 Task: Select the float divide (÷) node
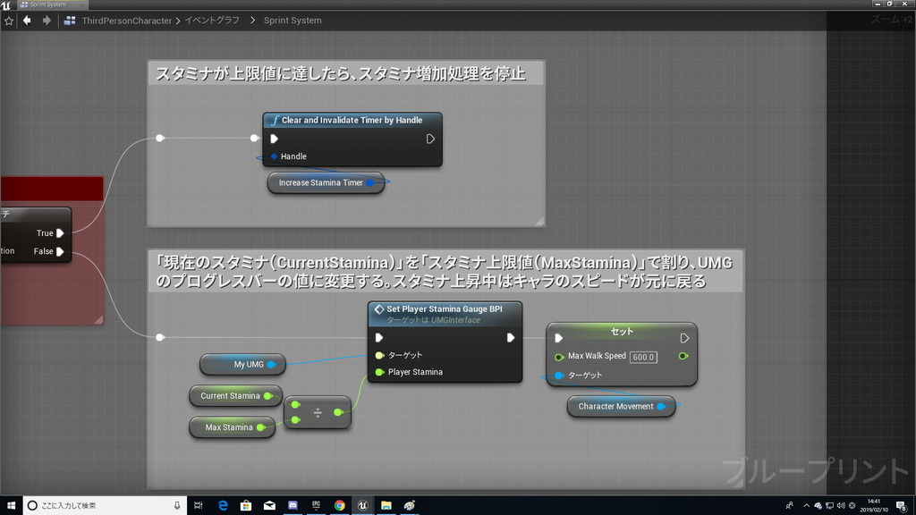click(318, 413)
